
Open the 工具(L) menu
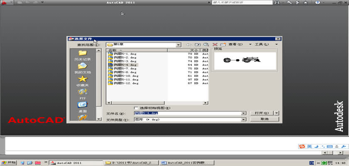262,44
